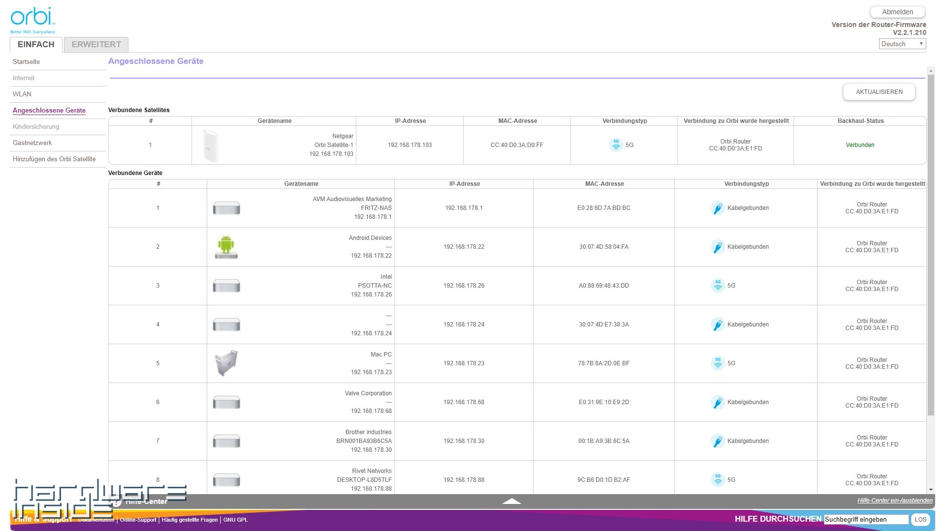Click the Orbi logo
Screen dimensions: 945x531
click(x=33, y=20)
